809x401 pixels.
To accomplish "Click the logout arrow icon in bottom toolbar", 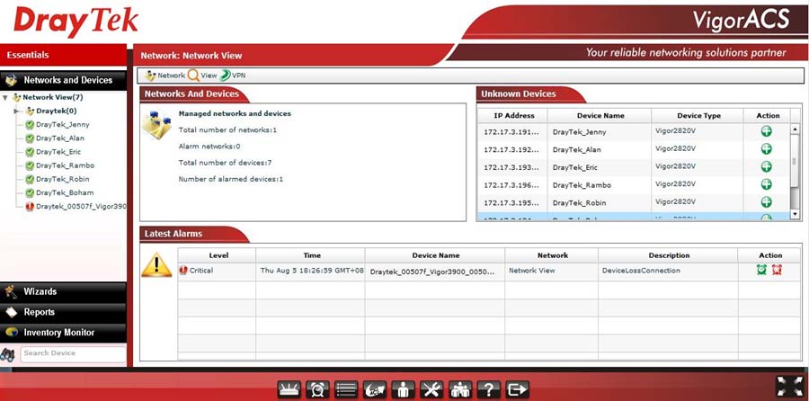I will (517, 389).
